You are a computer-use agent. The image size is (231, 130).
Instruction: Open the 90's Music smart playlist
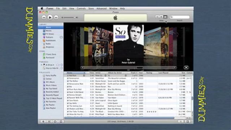pos(50,82)
